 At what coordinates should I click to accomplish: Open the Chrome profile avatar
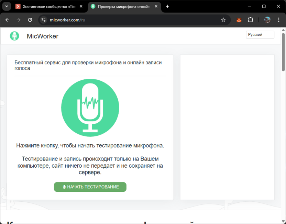tap(267, 20)
